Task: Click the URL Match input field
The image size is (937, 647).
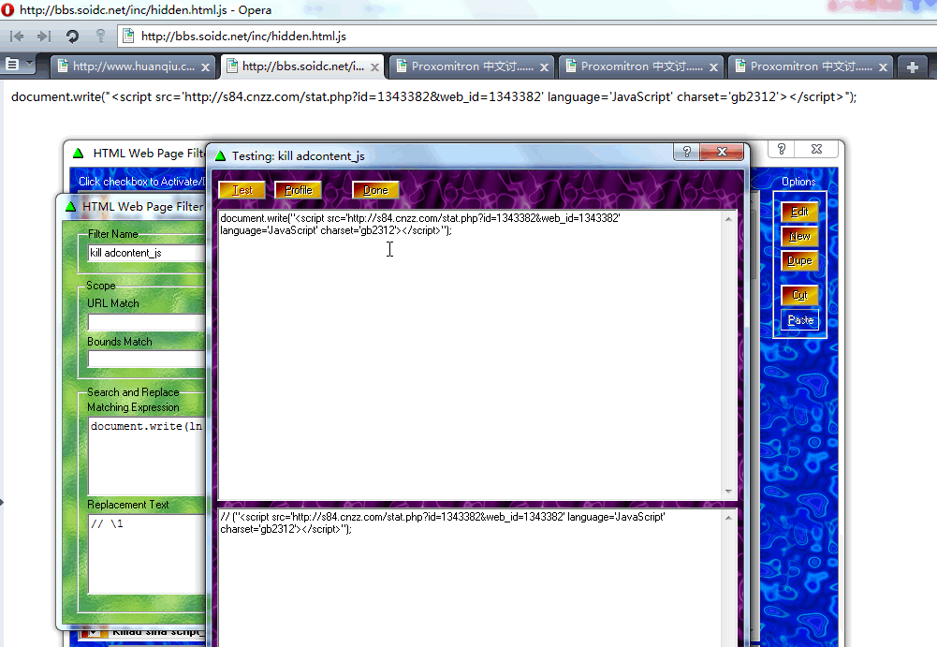Action: coord(147,322)
